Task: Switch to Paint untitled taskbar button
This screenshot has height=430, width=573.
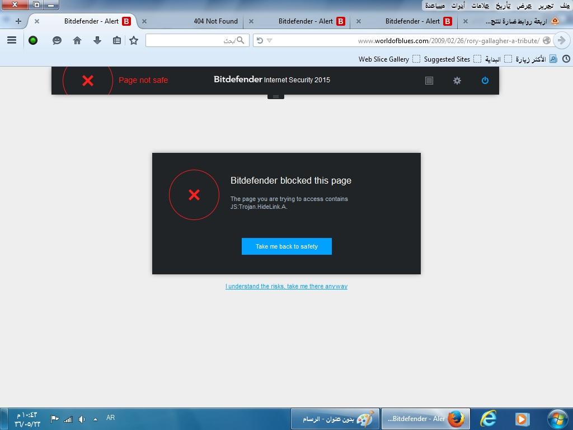Action: 335,419
